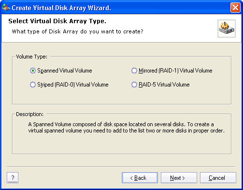Cancel the disk array wizard
Image resolution: width=243 pixels, height=190 pixels.
coord(218,178)
